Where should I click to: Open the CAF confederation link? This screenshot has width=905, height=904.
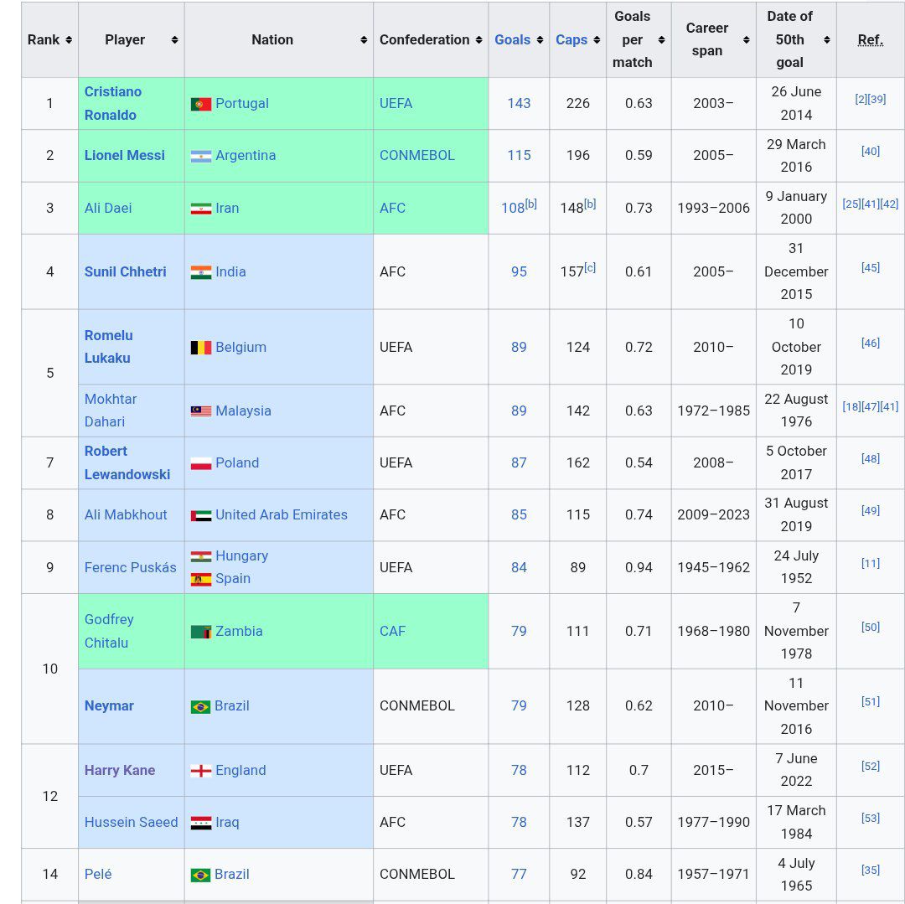tap(392, 631)
